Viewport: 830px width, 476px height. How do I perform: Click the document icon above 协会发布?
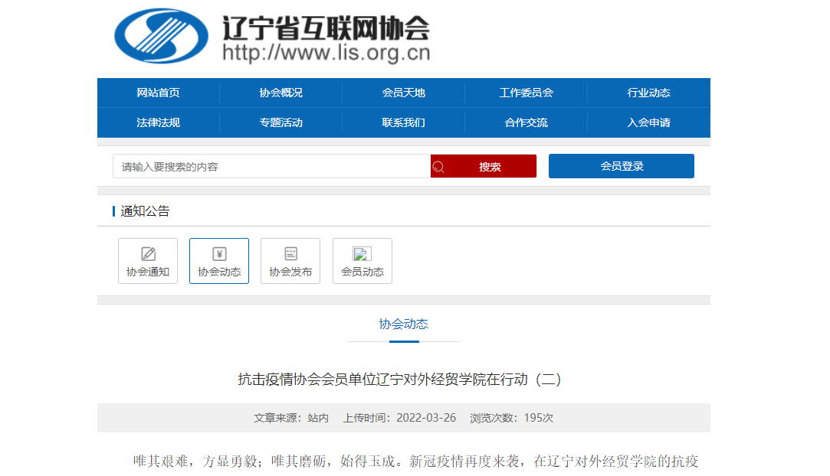click(x=290, y=254)
